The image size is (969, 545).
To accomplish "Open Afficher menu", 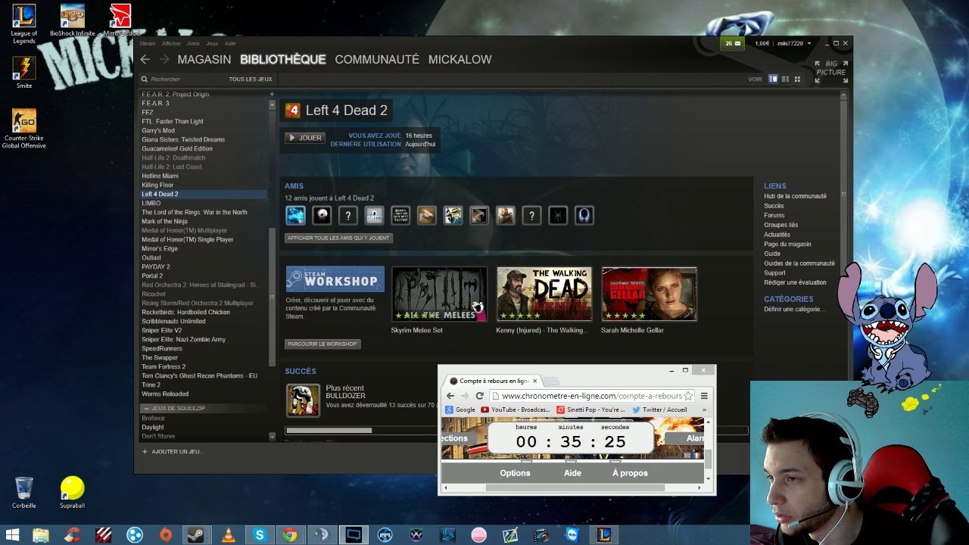I will point(171,43).
